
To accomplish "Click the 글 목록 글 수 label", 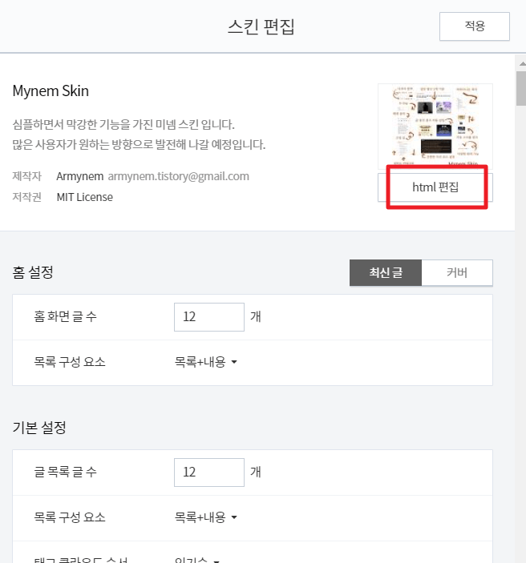I will pyautogui.click(x=65, y=473).
